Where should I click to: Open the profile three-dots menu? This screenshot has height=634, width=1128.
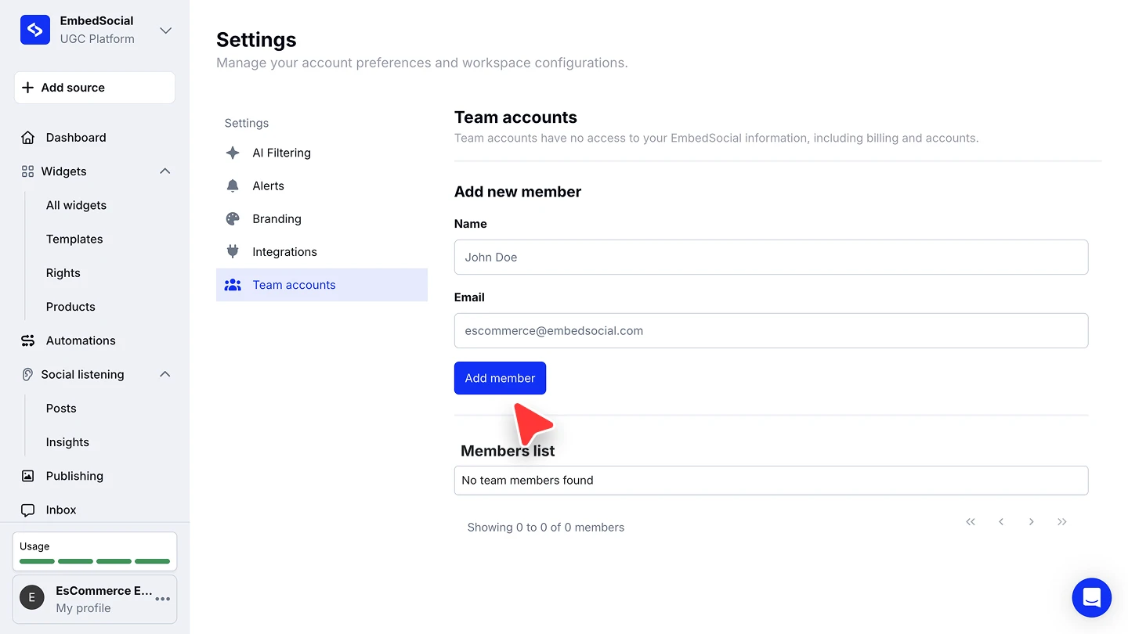tap(162, 599)
